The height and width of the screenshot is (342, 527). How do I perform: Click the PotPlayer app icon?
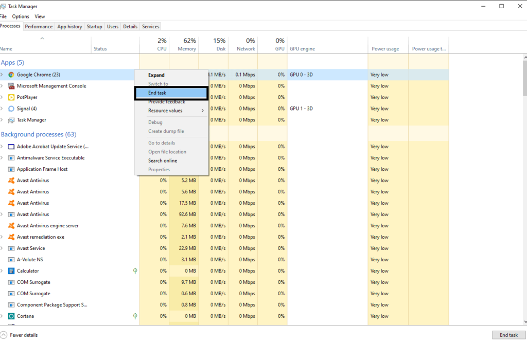click(x=11, y=97)
